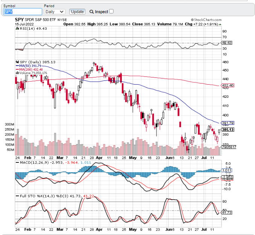Click the Chg +7.22 (+1.91%) text

201,24
